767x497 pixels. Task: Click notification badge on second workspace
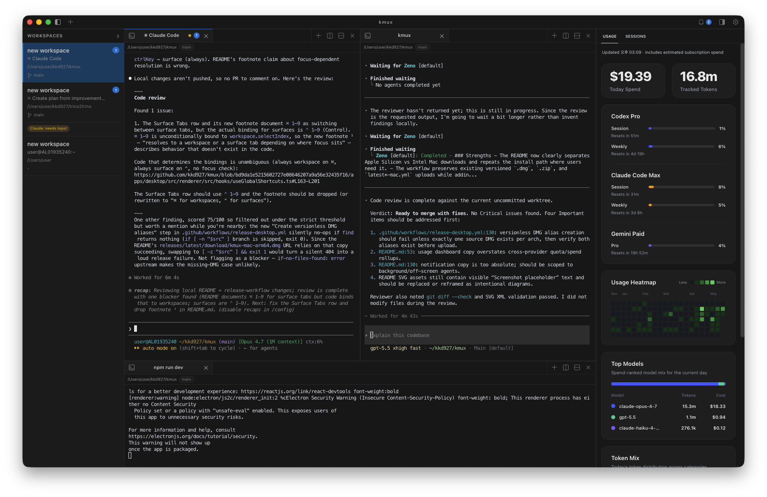click(x=116, y=90)
